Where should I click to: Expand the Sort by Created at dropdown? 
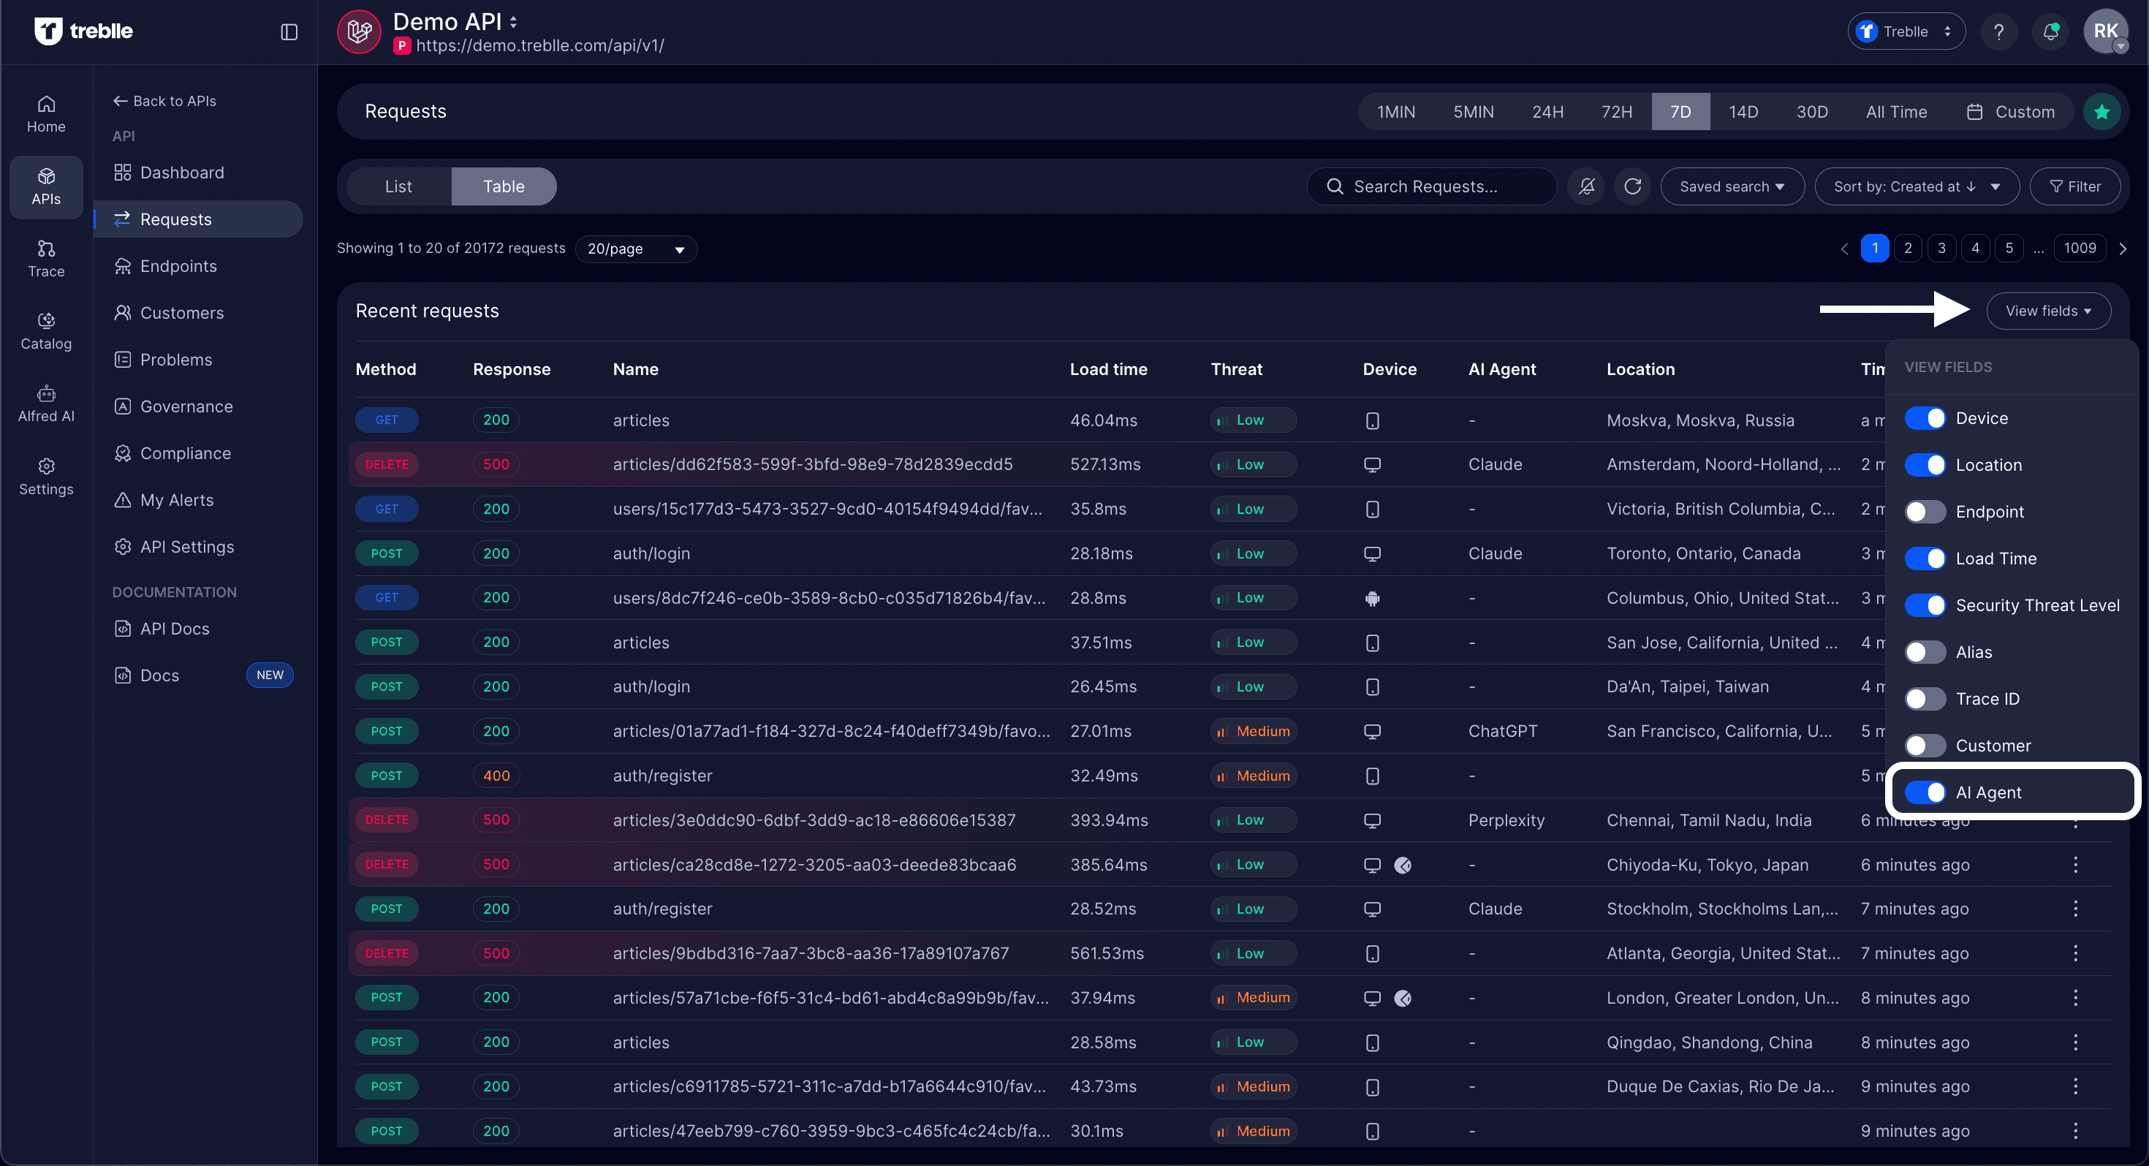point(1917,186)
